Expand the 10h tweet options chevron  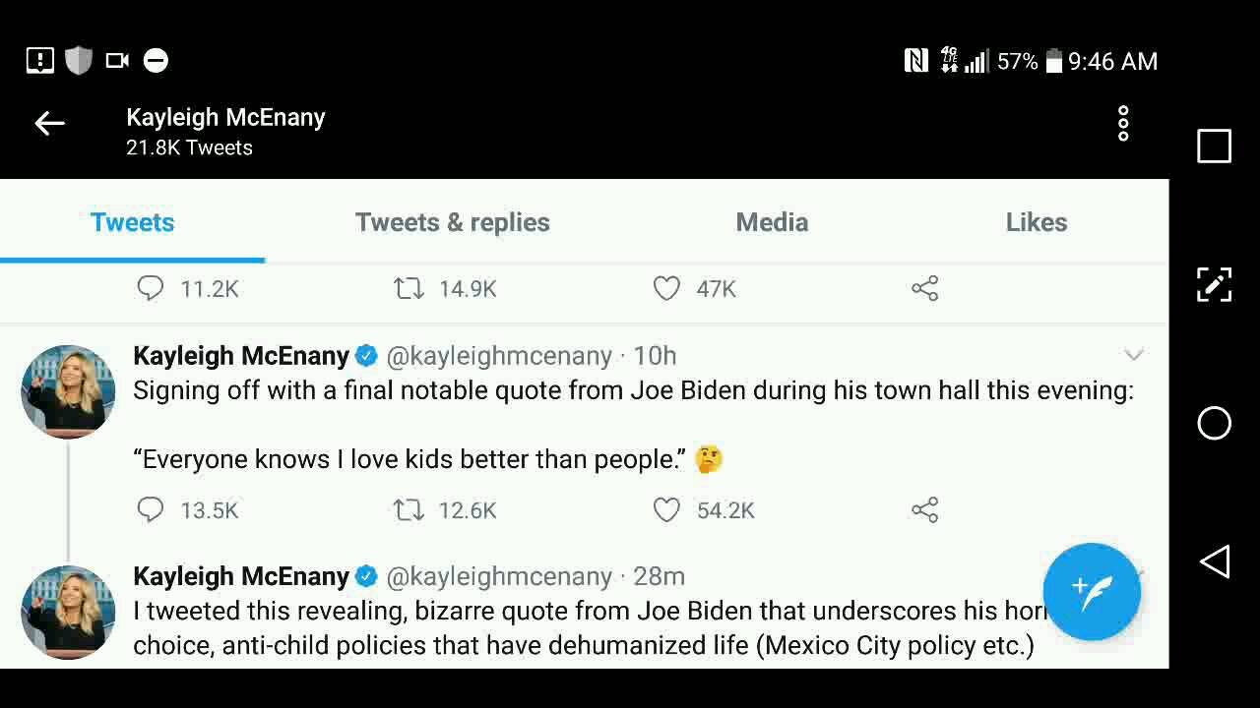click(x=1134, y=354)
